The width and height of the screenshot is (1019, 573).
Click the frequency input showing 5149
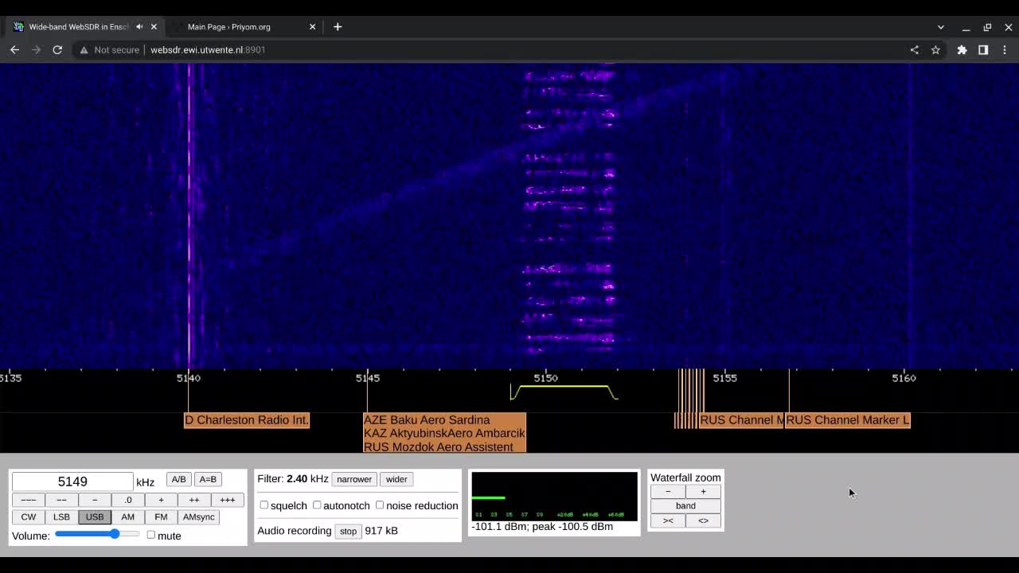click(x=72, y=481)
